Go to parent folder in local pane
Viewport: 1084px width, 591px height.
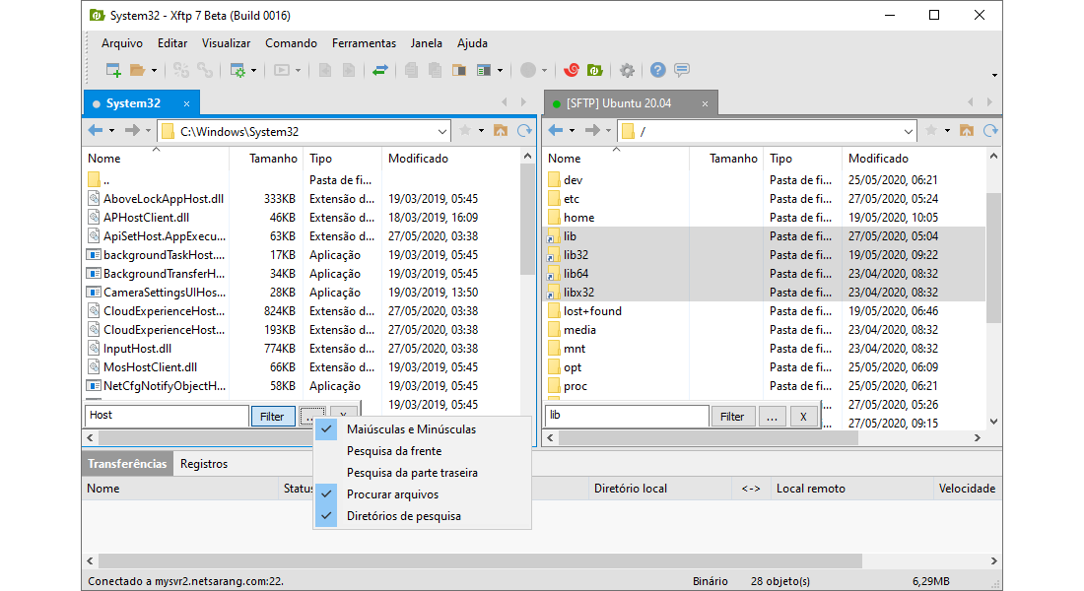click(x=501, y=131)
